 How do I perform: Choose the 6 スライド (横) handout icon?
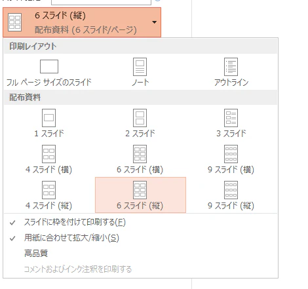pos(140,154)
